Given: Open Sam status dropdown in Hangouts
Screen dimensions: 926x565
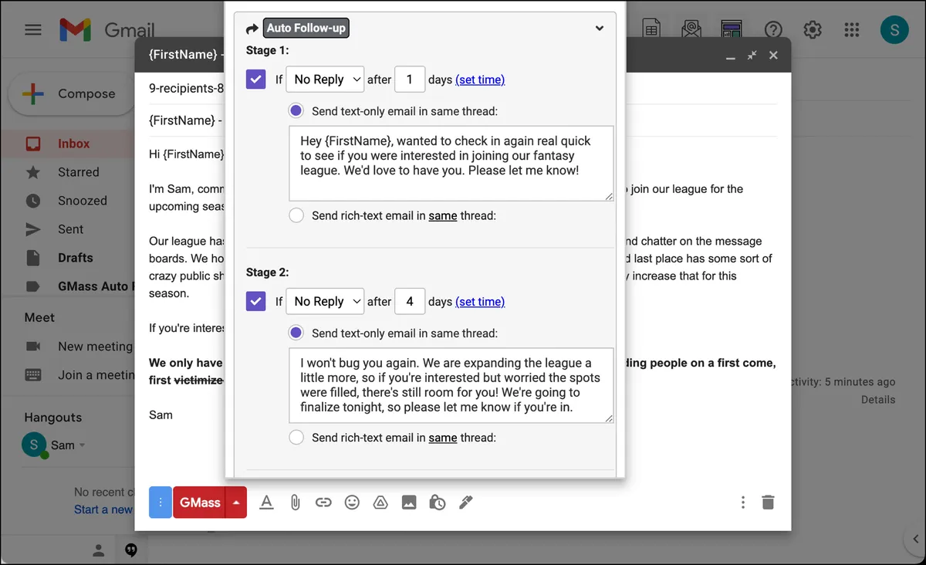Looking at the screenshot, I should point(83,445).
